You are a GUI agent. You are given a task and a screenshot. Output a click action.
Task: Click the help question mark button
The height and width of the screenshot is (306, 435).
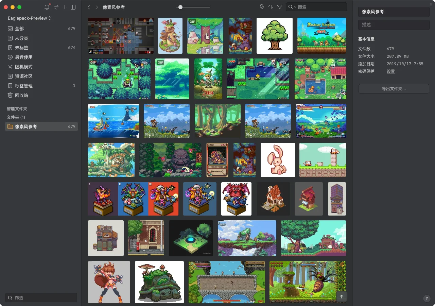tap(427, 299)
